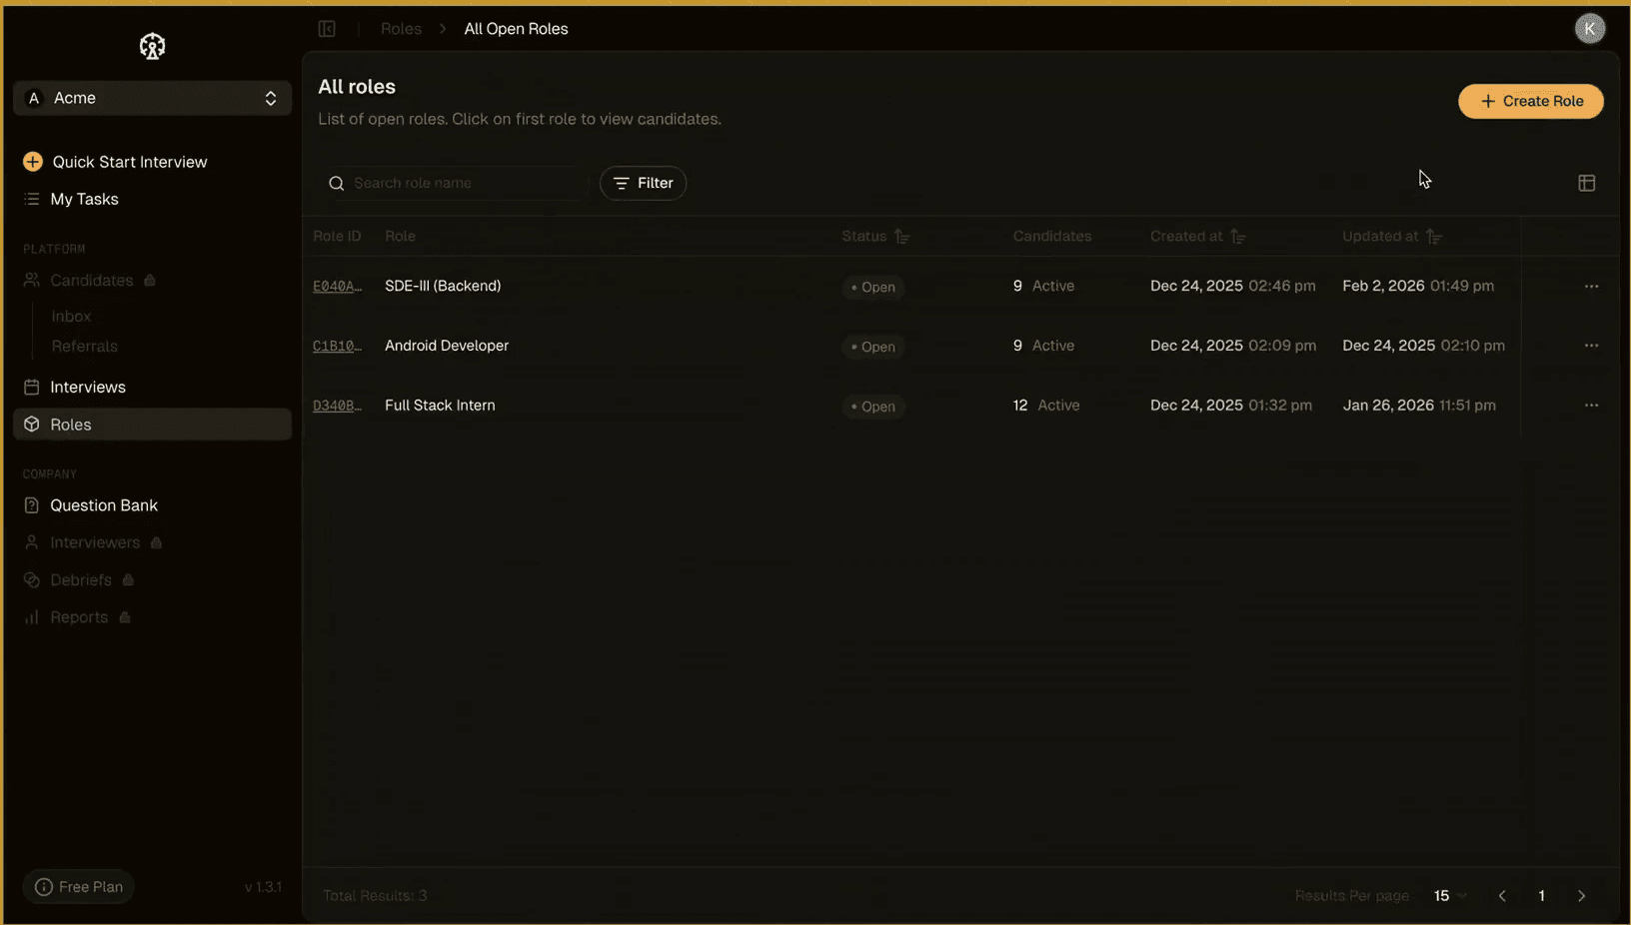Viewport: 1631px width, 925px height.
Task: Open the row actions menu for Android Developer
Action: point(1591,346)
